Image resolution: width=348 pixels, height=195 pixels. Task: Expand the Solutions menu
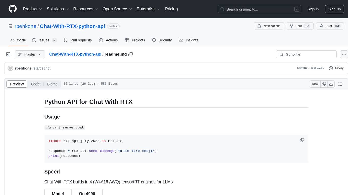[58, 9]
